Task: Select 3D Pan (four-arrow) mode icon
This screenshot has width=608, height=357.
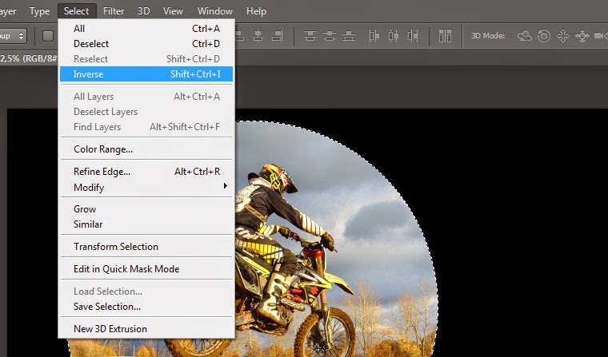Action: [562, 36]
